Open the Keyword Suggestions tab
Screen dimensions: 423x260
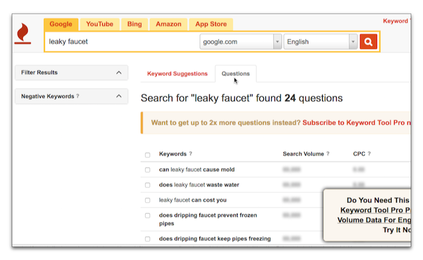[x=177, y=74]
